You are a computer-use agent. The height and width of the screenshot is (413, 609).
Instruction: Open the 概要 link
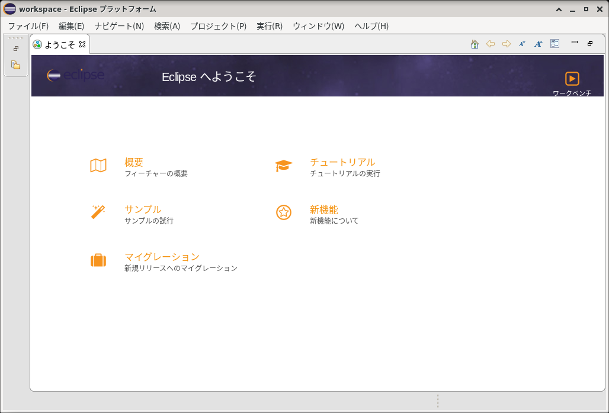pos(134,162)
